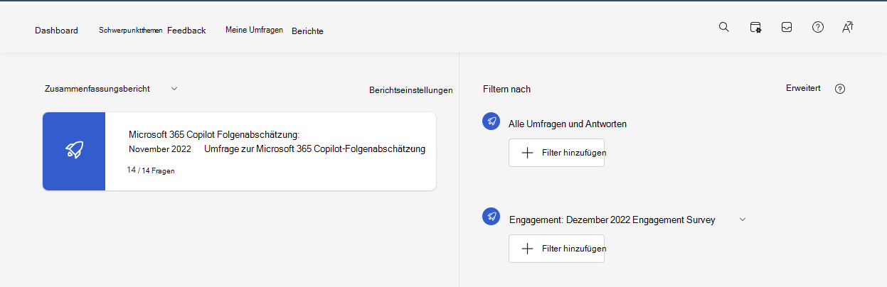This screenshot has height=287, width=887.
Task: Click the 'Filtern nach' heading
Action: tap(506, 89)
